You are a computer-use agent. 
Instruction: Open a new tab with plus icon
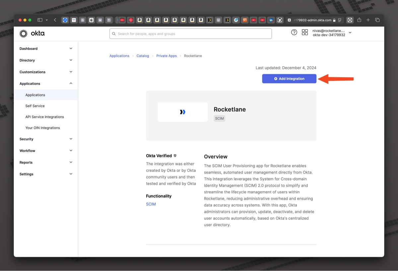(x=368, y=20)
